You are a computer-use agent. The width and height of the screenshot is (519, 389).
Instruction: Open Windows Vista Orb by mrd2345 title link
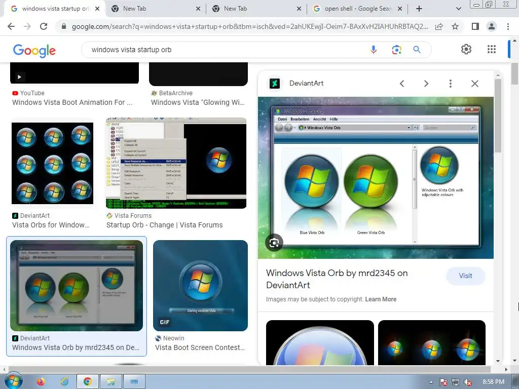(337, 279)
